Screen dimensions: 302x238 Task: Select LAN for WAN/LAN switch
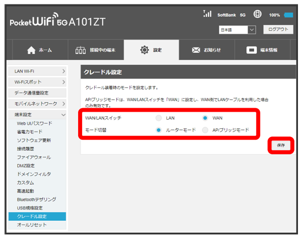click(x=159, y=118)
